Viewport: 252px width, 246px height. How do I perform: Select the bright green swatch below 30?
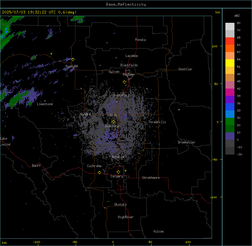coord(230,122)
